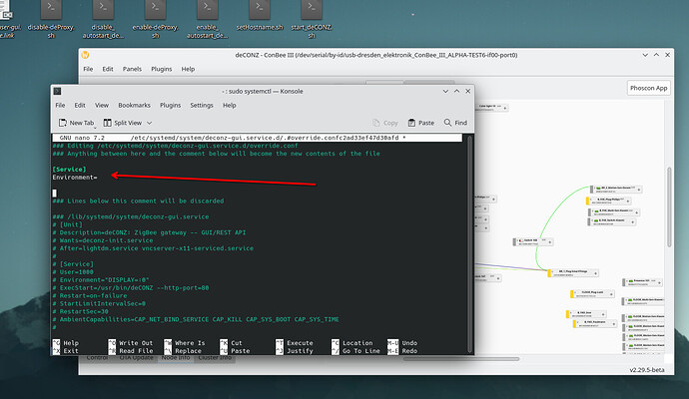
Task: Click the User=1000 comment line
Action: coord(73,272)
